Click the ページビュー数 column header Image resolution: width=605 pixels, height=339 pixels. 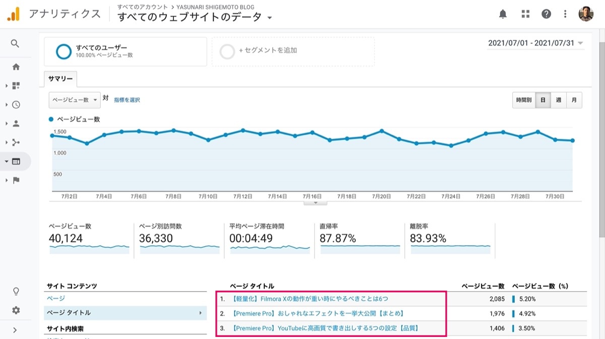[483, 286]
